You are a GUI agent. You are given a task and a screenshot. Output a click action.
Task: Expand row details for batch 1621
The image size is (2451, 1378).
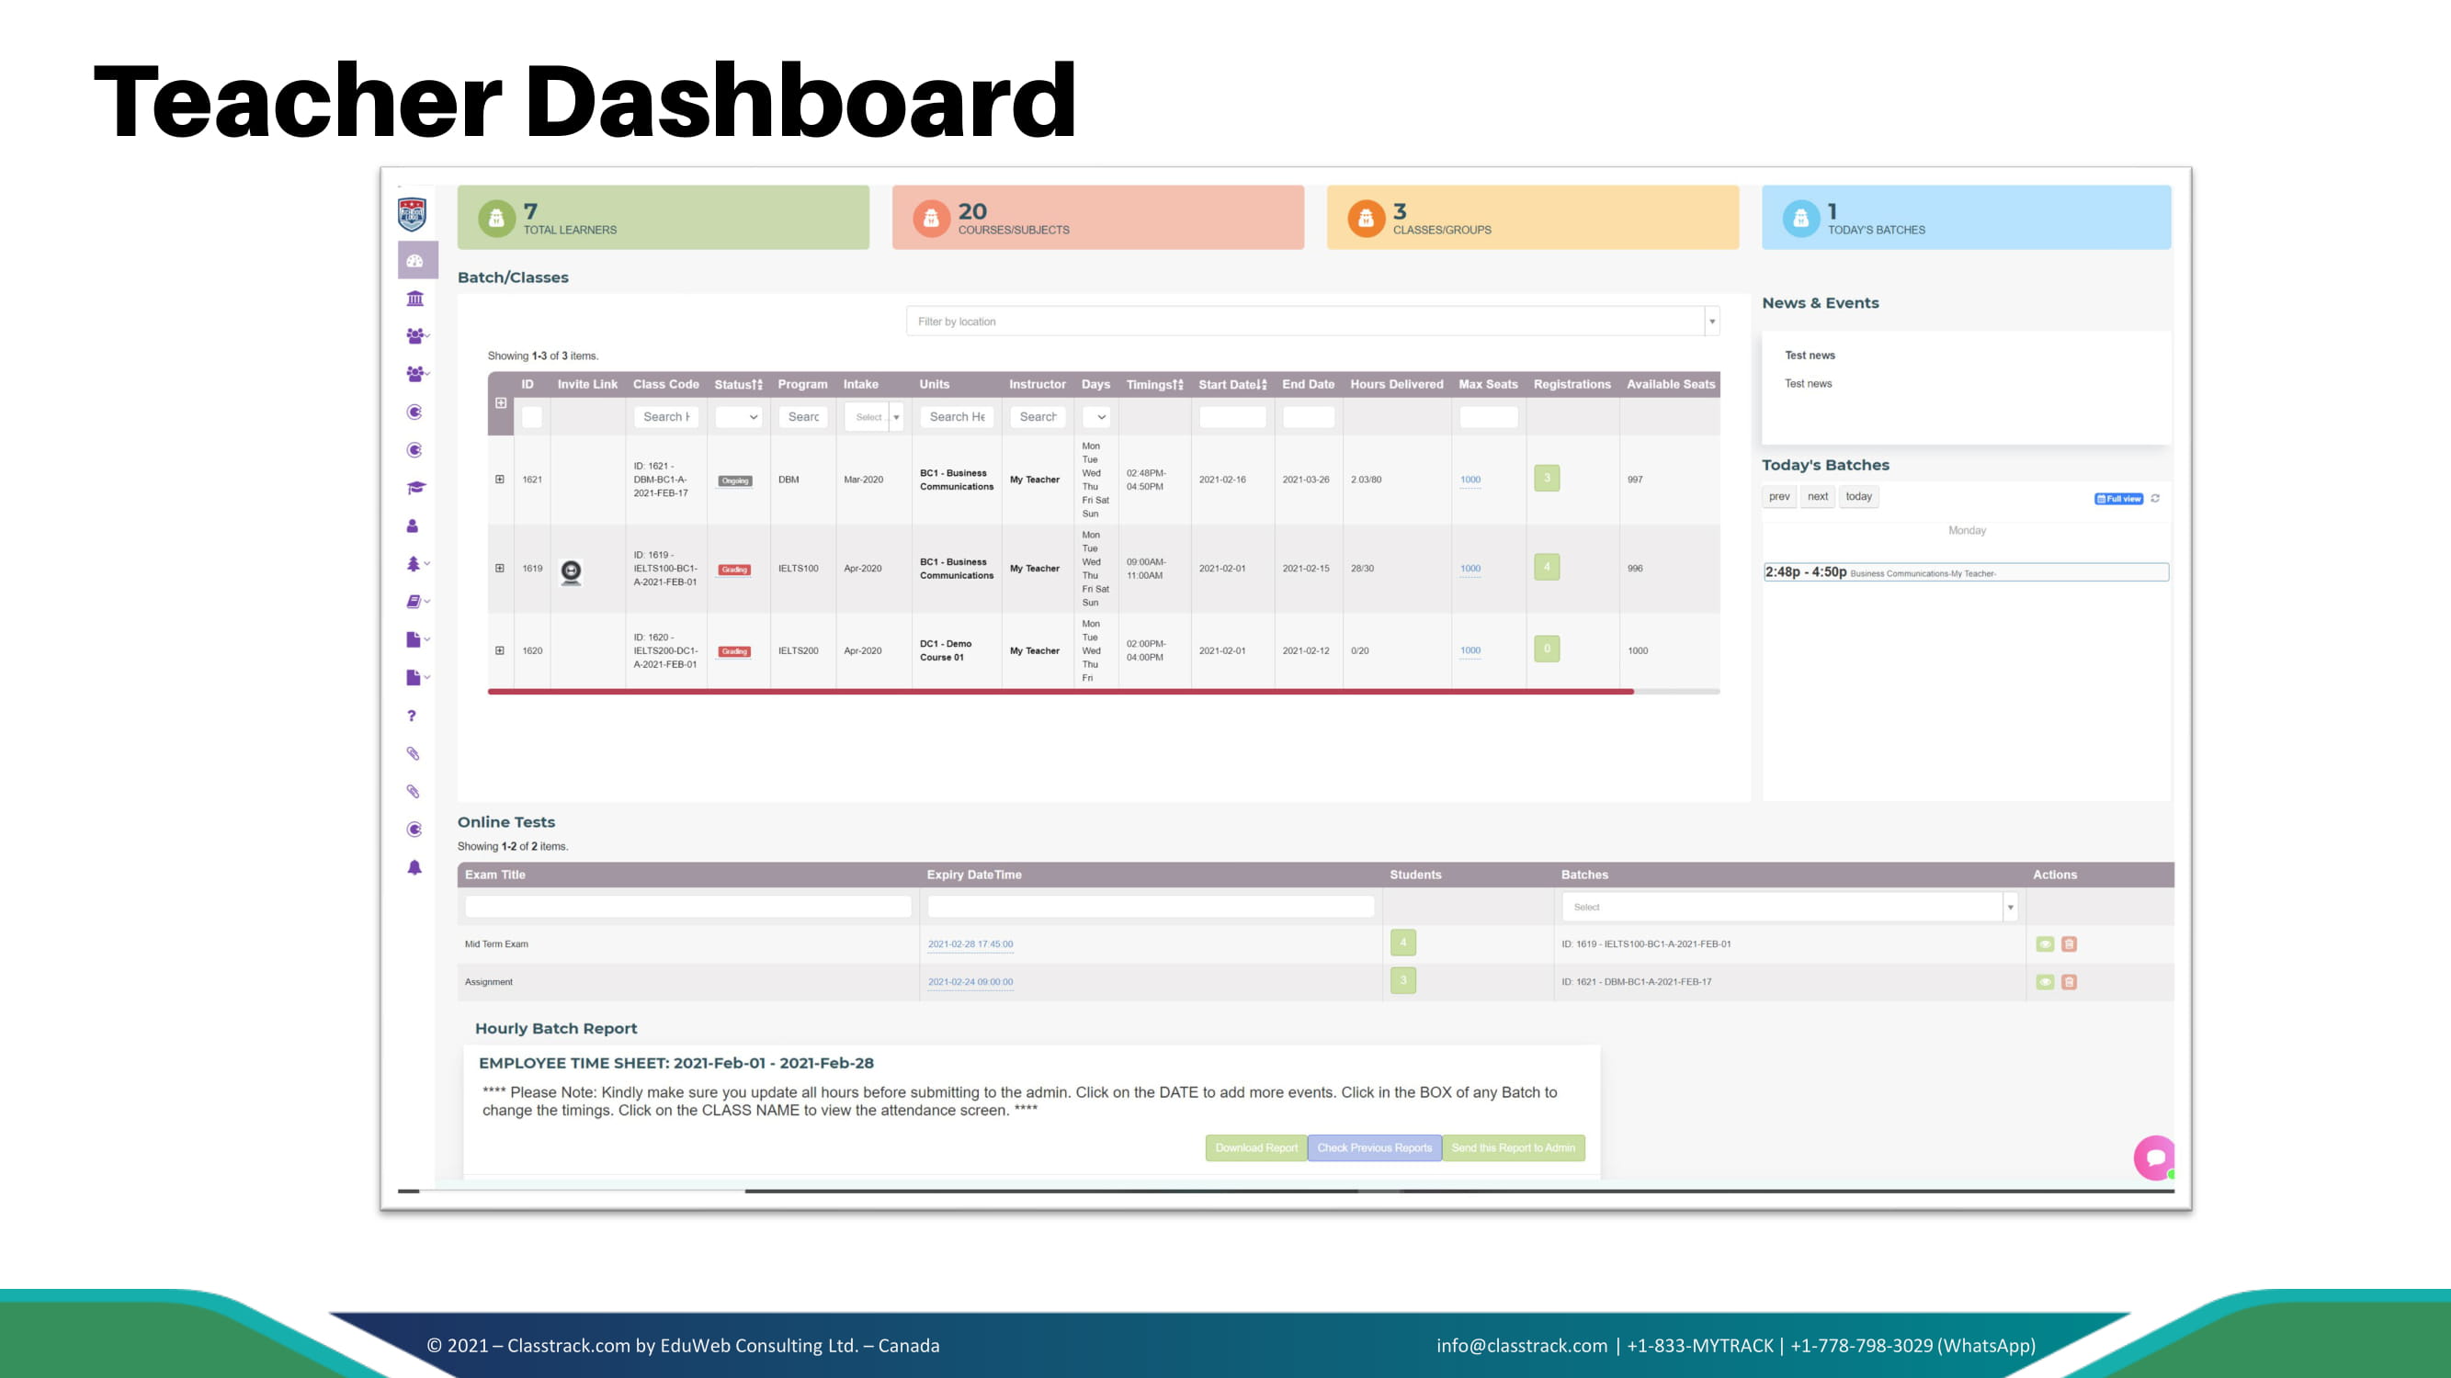tap(500, 480)
